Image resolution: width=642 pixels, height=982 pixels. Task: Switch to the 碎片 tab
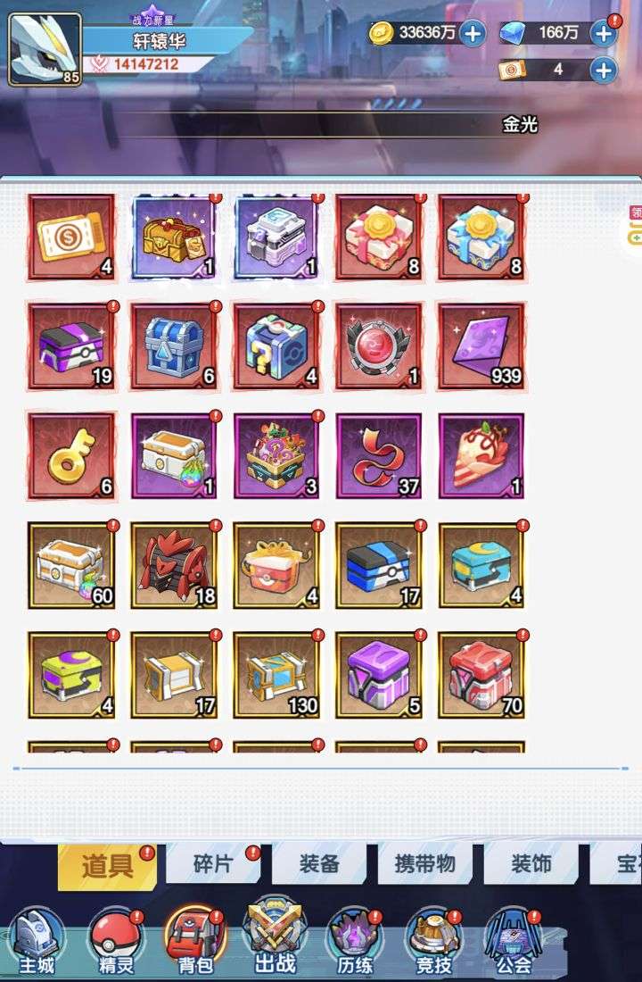[213, 864]
